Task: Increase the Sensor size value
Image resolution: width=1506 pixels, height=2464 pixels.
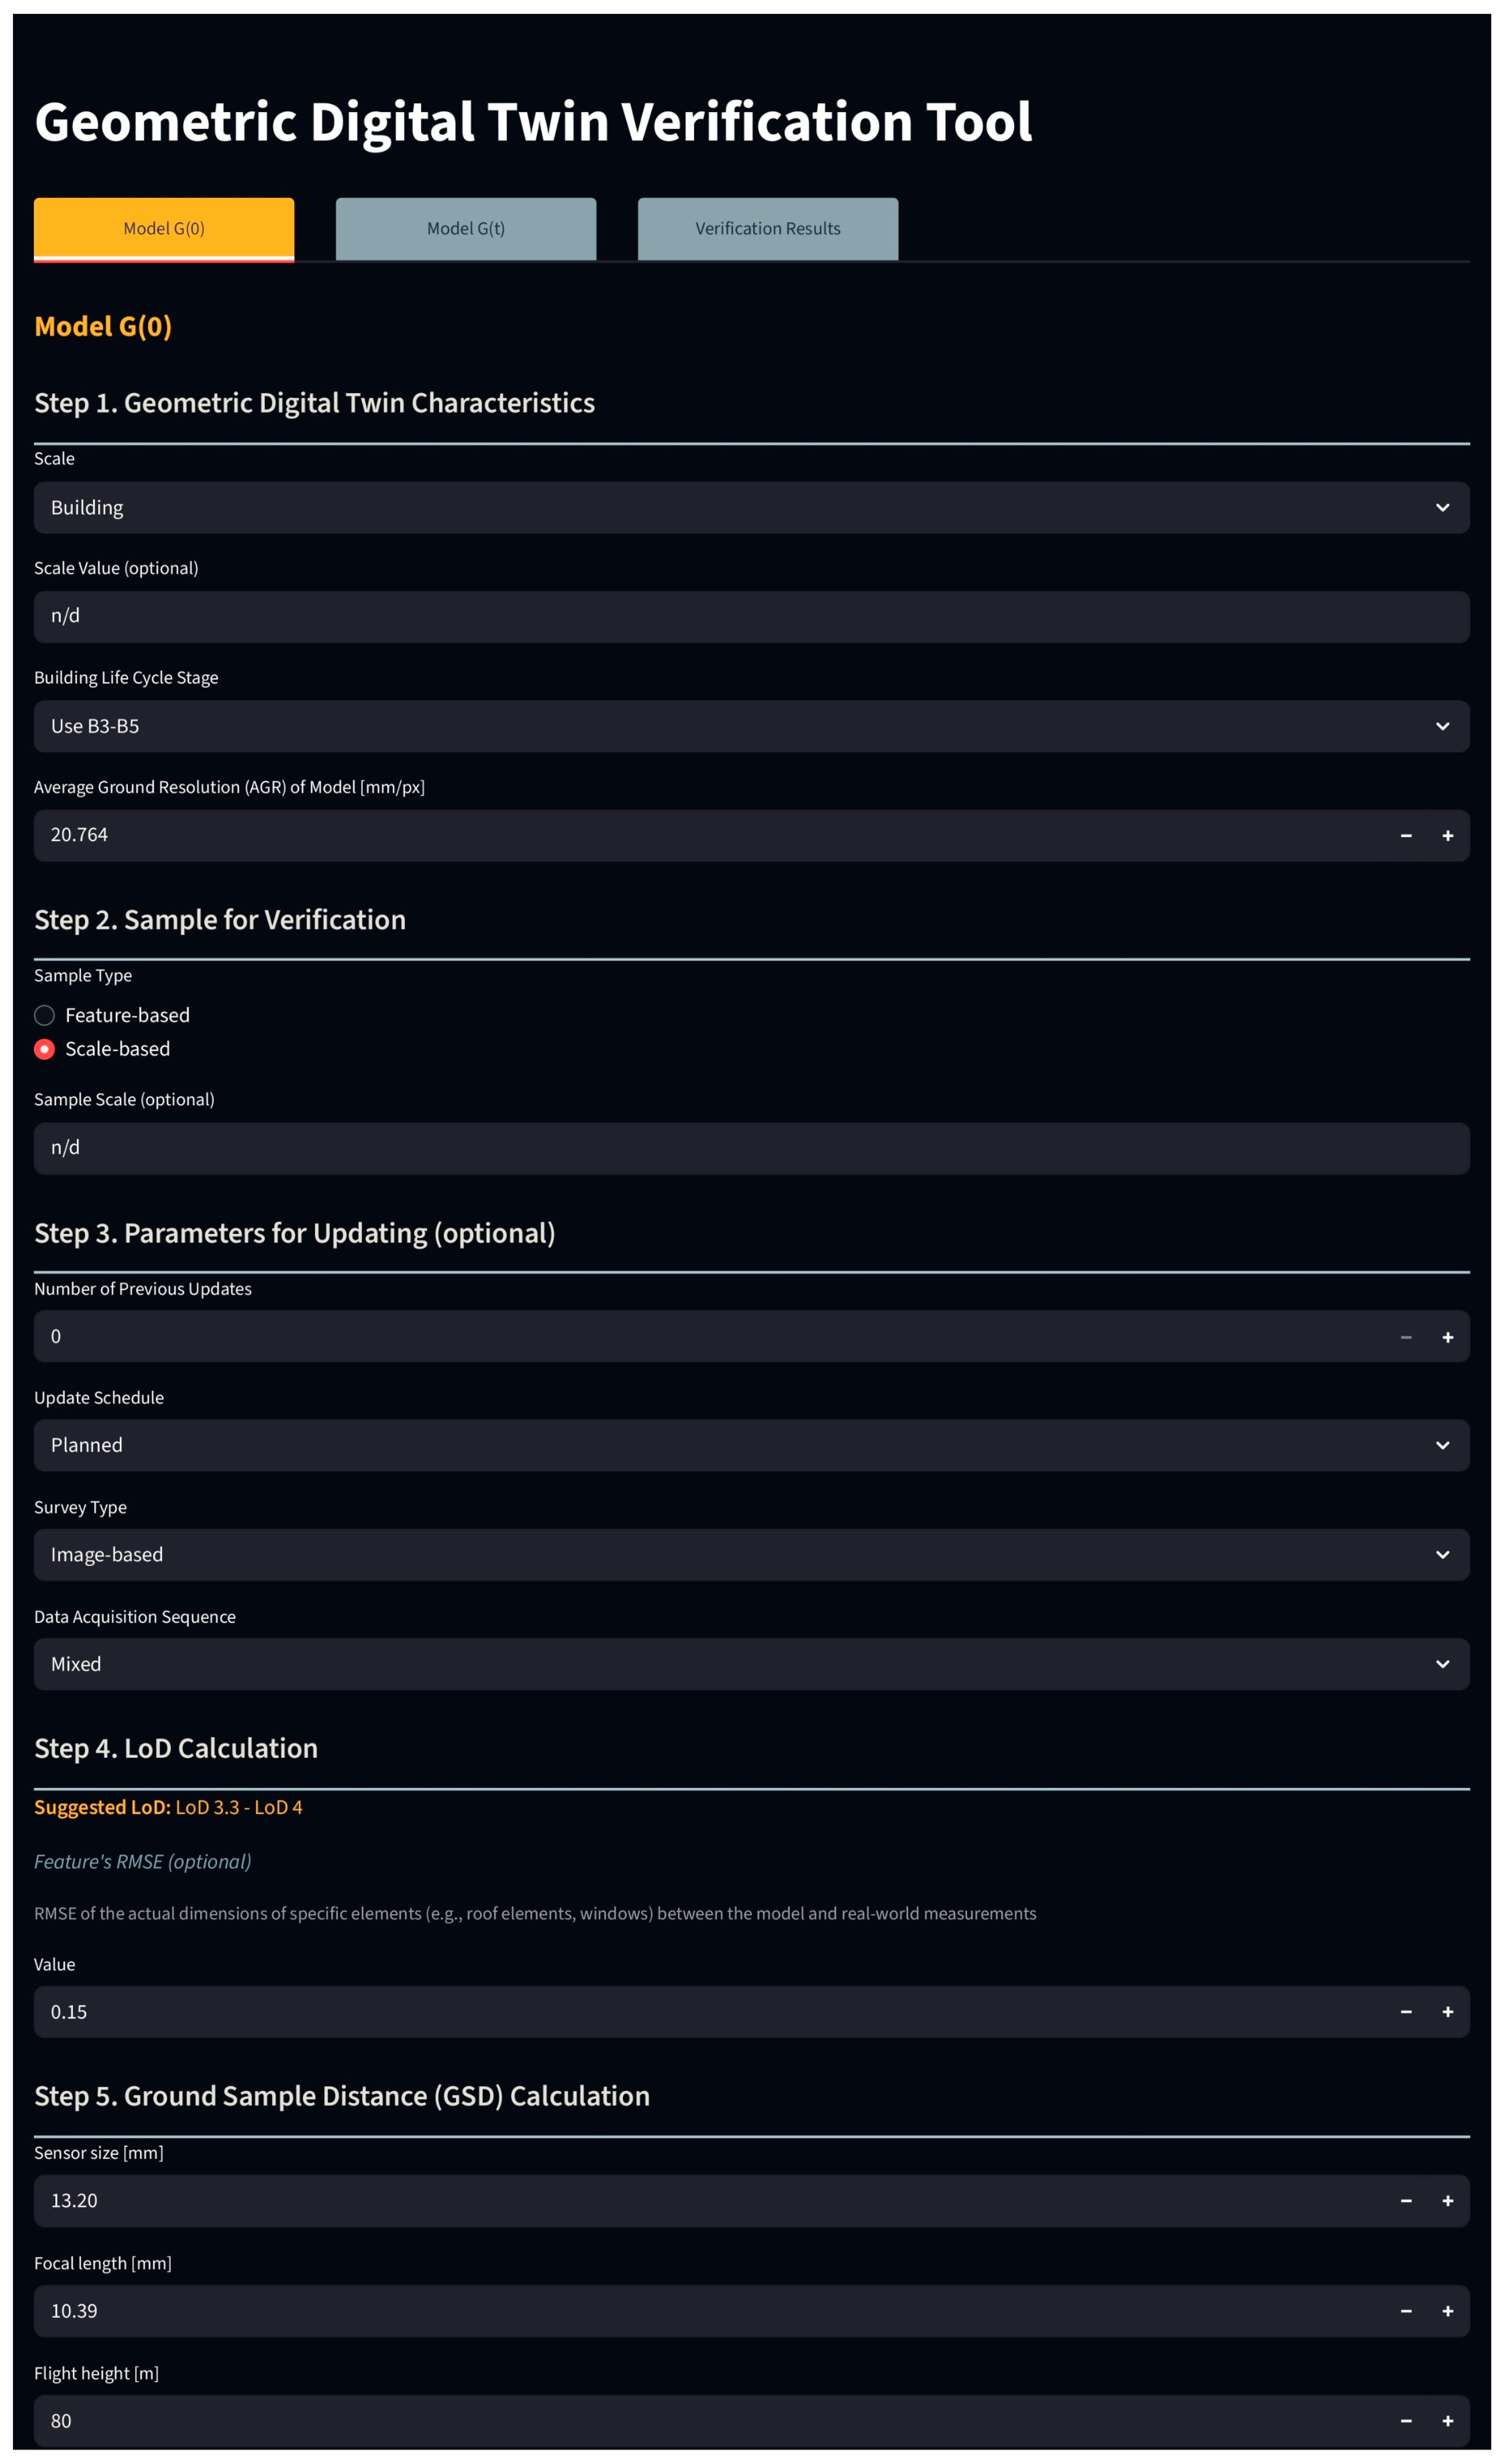Action: [x=1447, y=2201]
